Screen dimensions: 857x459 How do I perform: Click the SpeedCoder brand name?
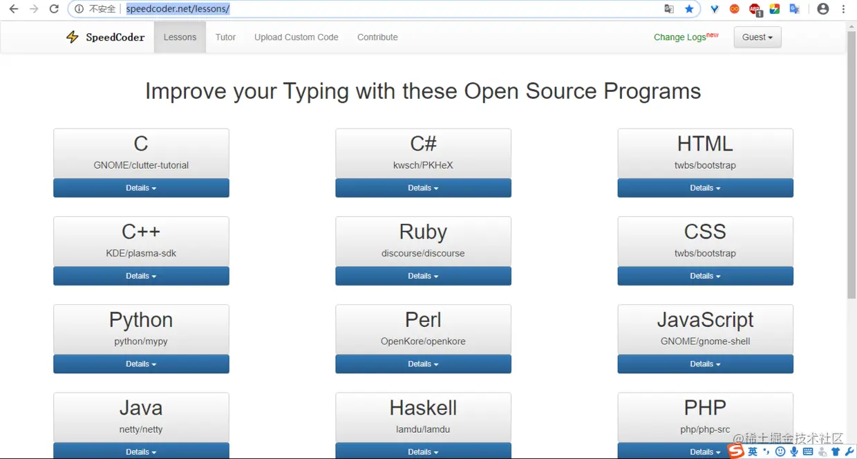click(115, 37)
